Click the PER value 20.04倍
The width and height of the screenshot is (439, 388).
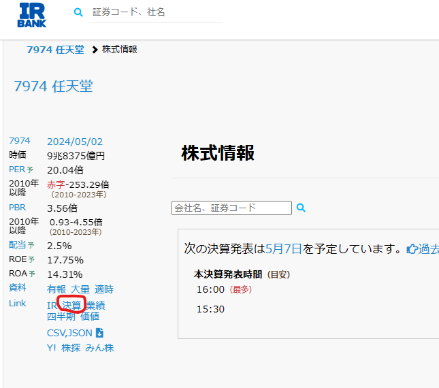click(65, 170)
